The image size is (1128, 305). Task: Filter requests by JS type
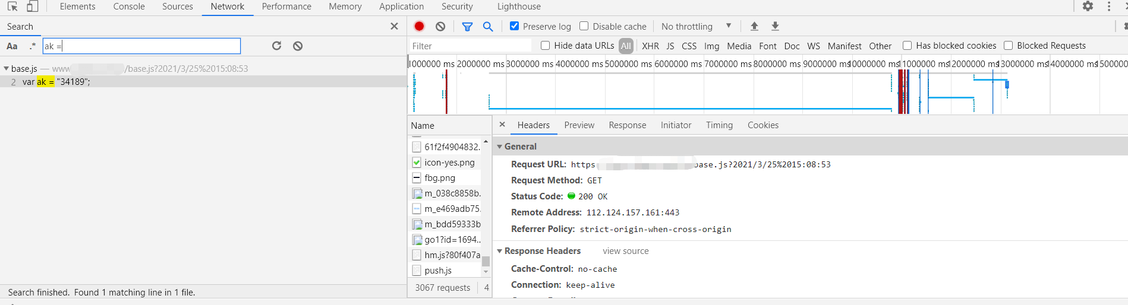pos(670,46)
